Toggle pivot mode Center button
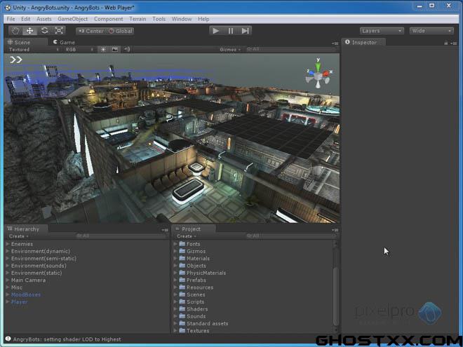The height and width of the screenshot is (347, 463). [x=91, y=31]
